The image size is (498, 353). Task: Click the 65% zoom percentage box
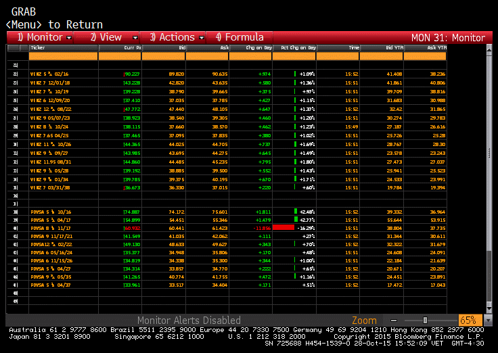468,320
